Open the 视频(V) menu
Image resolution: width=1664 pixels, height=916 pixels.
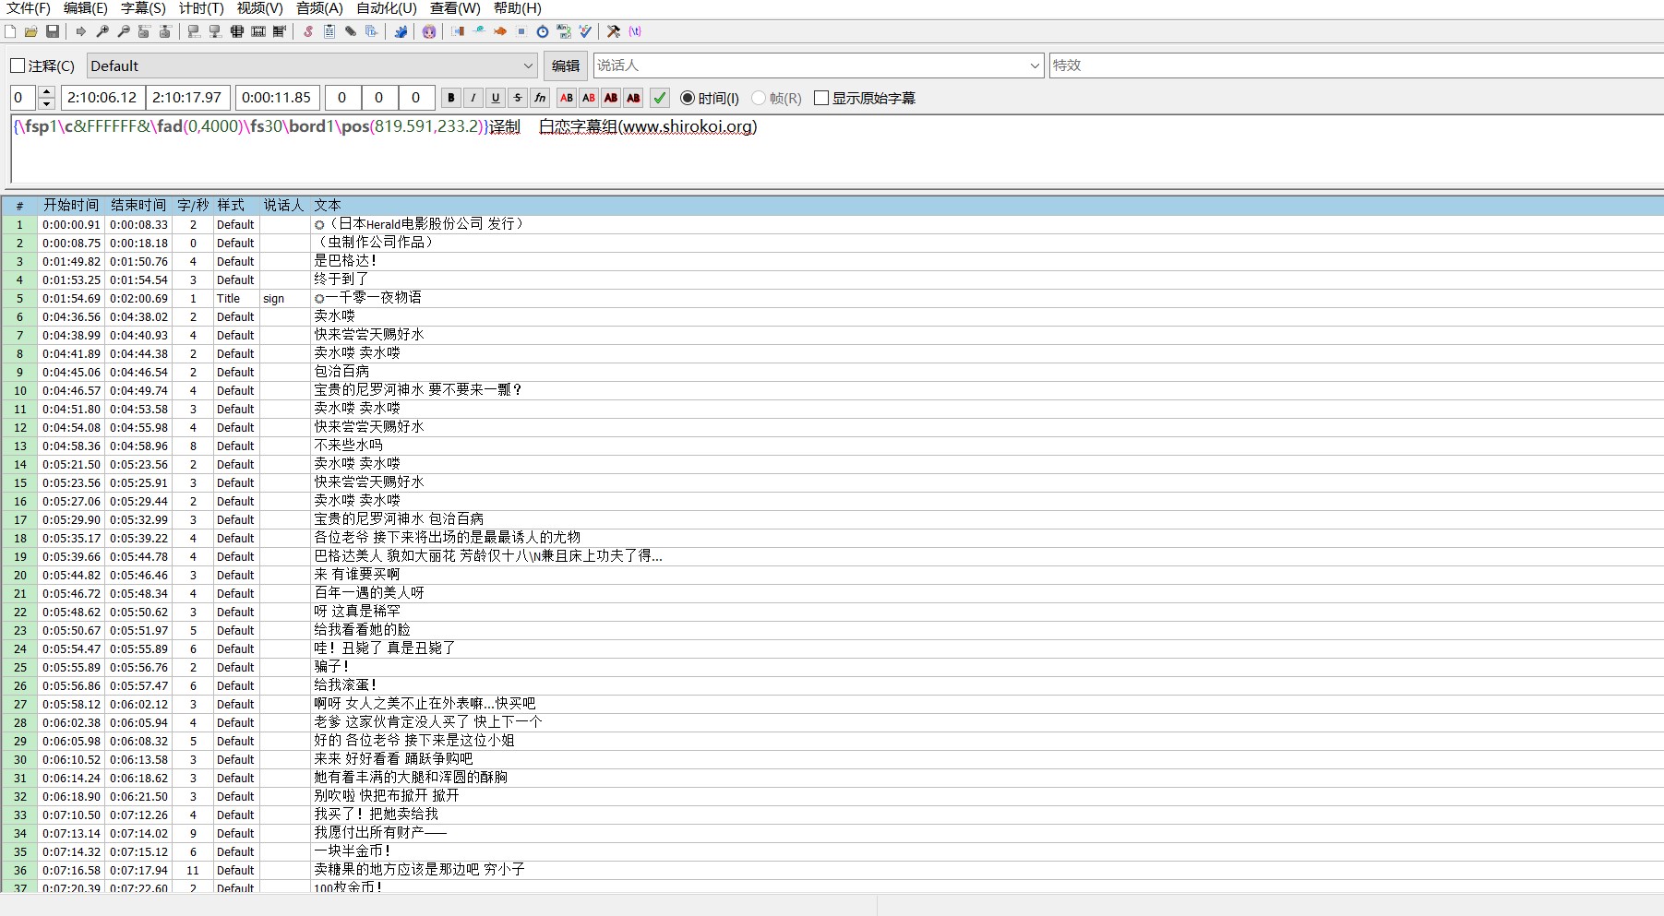coord(260,8)
